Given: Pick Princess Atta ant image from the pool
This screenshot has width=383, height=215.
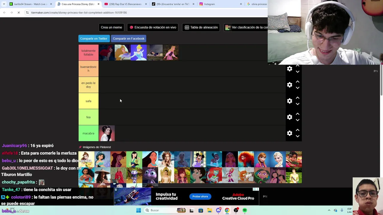Looking at the screenshot, I should 150,175.
